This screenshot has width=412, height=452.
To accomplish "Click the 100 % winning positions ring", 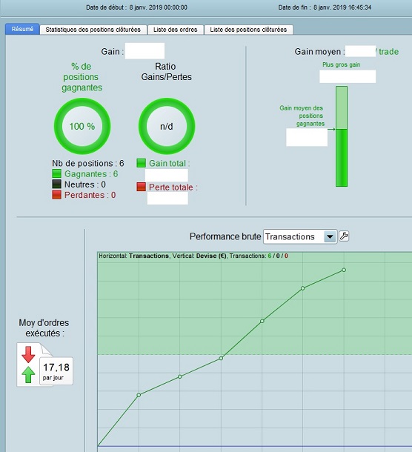I will click(82, 126).
